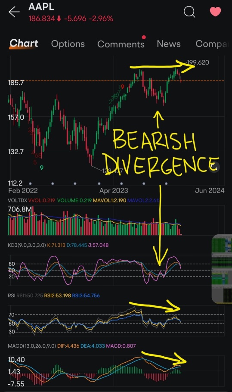The height and width of the screenshot is (392, 232).
Task: Click the 10.40 MACD axis label
Action: 16,360
